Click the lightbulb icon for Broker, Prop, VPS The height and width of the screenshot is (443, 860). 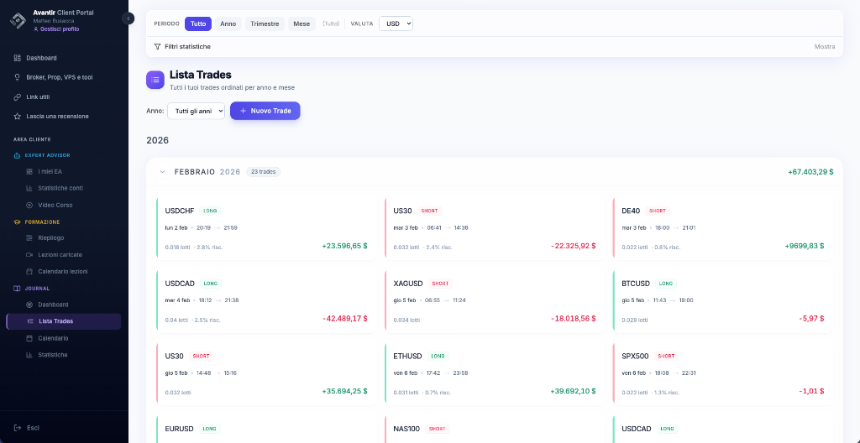[17, 77]
